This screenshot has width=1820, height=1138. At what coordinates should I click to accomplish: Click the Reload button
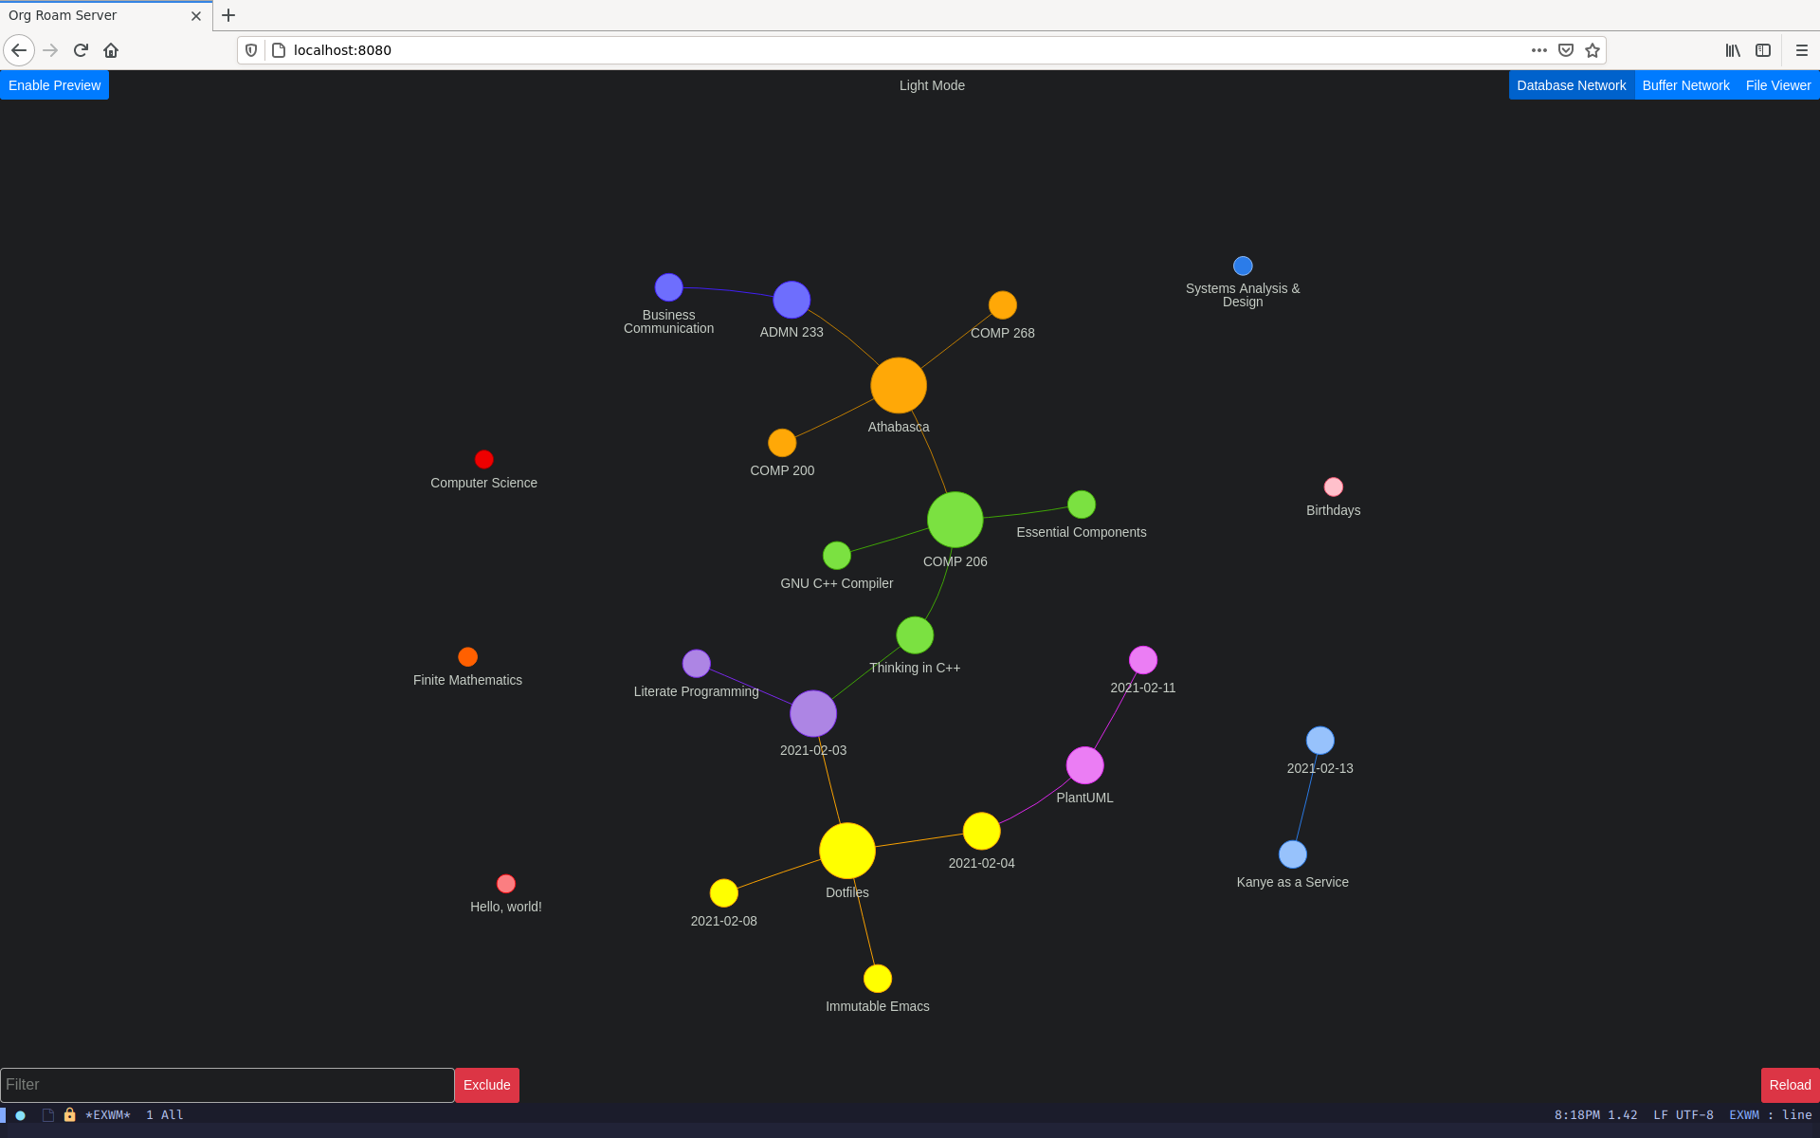1789,1084
